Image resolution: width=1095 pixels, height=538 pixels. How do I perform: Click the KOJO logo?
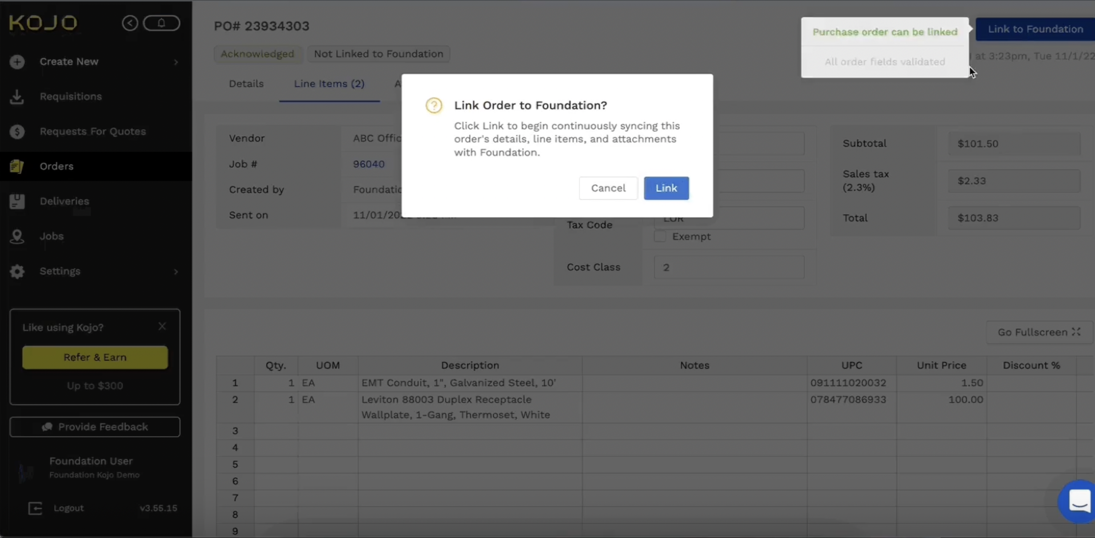point(43,22)
